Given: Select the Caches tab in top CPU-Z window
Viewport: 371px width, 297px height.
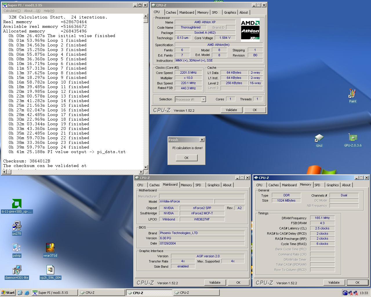Looking at the screenshot, I should 171,12.
